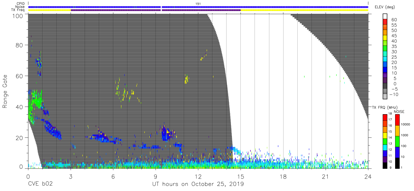Click the Noise row label above the plot
Screen dimensions: 414x191
point(21,7)
